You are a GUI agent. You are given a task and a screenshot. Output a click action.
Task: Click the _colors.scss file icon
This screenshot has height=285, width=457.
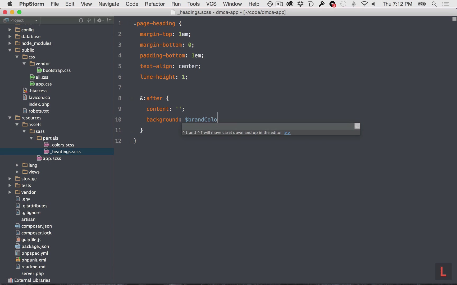click(x=47, y=145)
